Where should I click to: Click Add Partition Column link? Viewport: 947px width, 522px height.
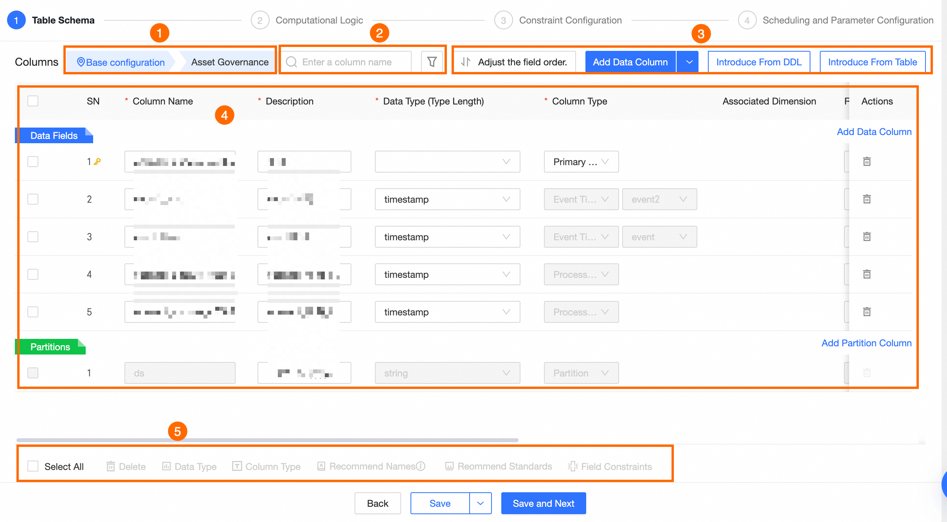coord(866,343)
